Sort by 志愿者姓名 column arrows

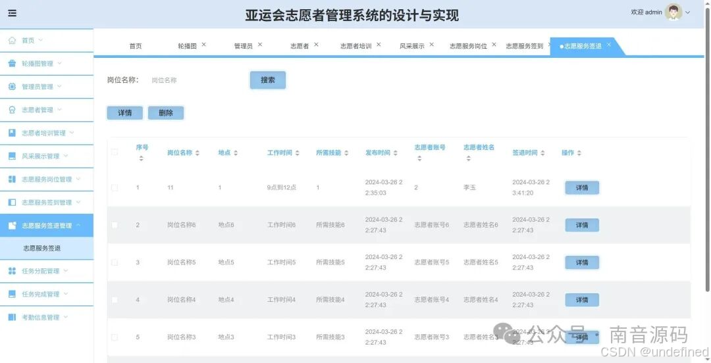pos(469,158)
